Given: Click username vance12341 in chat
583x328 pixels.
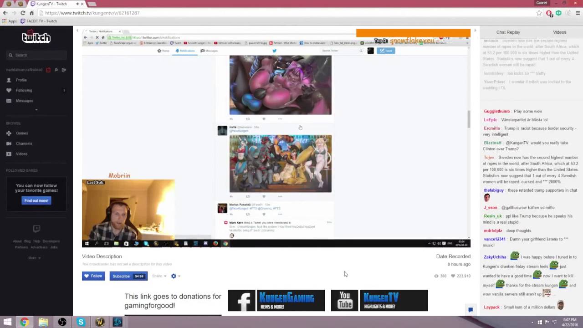Looking at the screenshot, I should click(x=495, y=239).
